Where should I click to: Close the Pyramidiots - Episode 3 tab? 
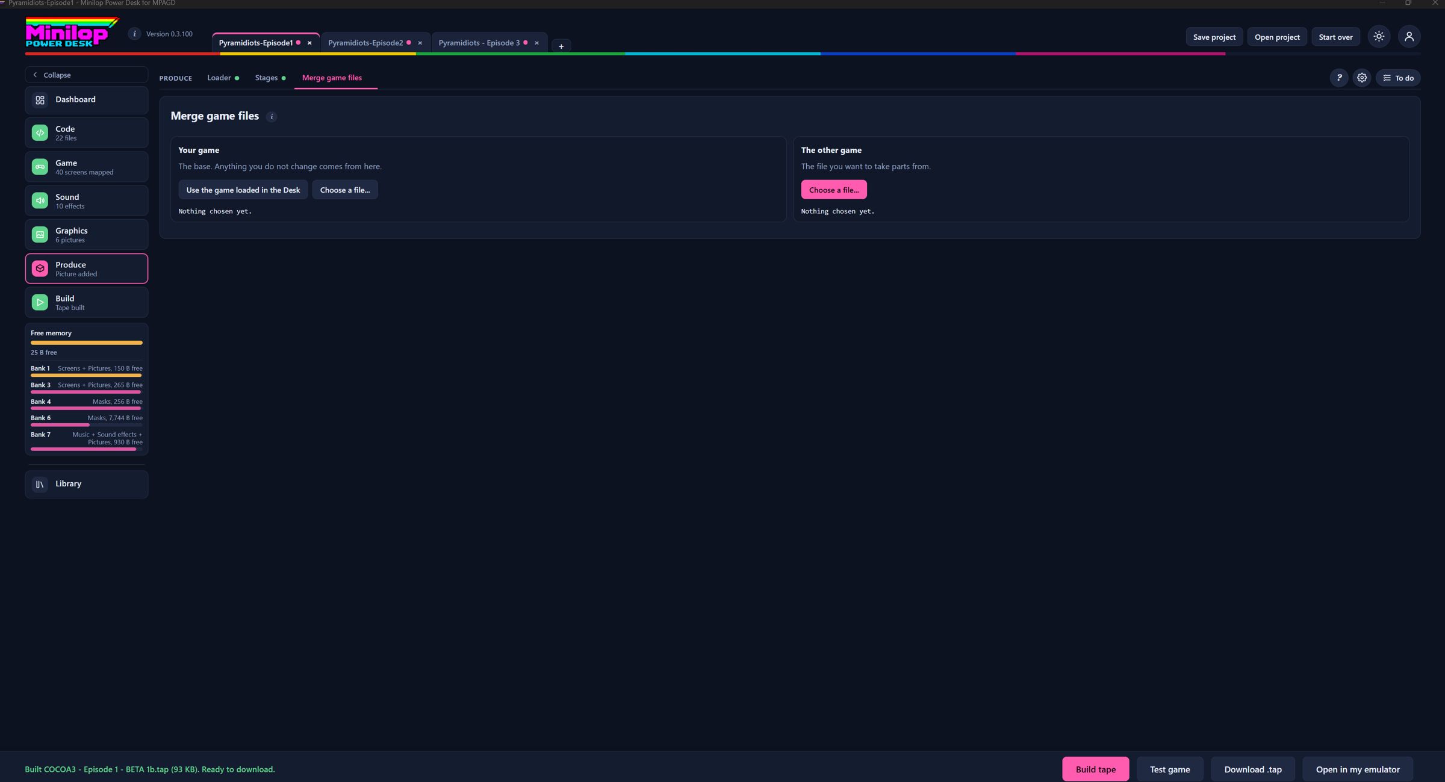coord(536,43)
